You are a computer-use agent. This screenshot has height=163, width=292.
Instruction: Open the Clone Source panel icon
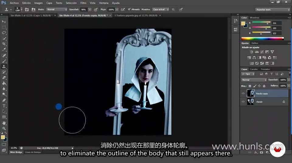point(33,9)
